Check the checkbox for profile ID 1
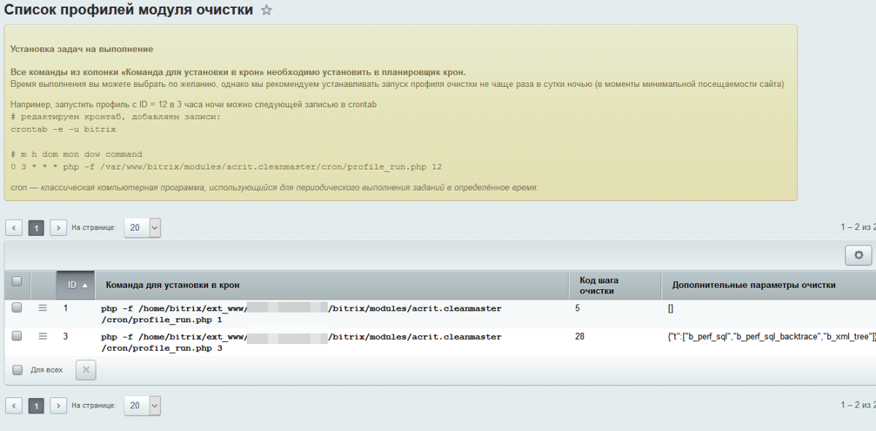876x431 pixels. pyautogui.click(x=17, y=308)
